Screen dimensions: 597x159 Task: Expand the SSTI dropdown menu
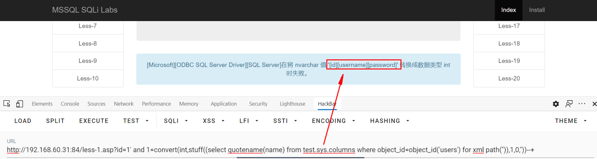coord(285,121)
